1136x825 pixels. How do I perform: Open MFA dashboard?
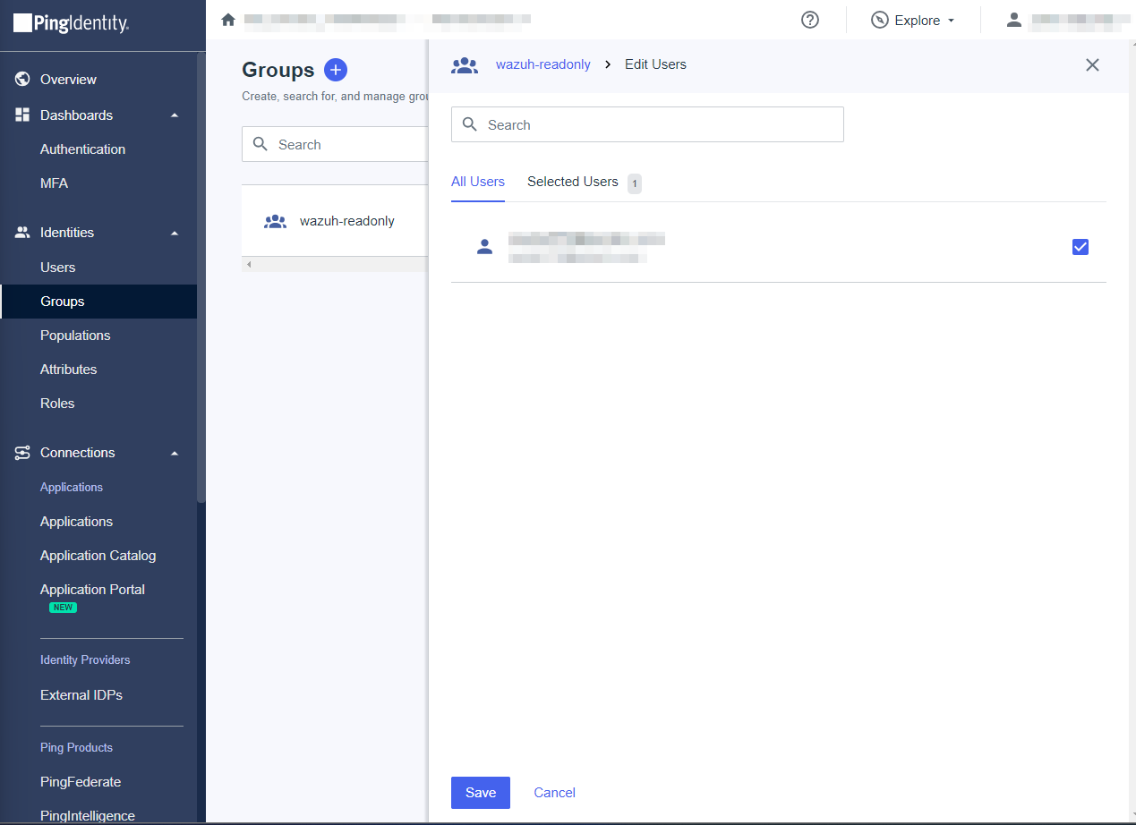coord(54,183)
